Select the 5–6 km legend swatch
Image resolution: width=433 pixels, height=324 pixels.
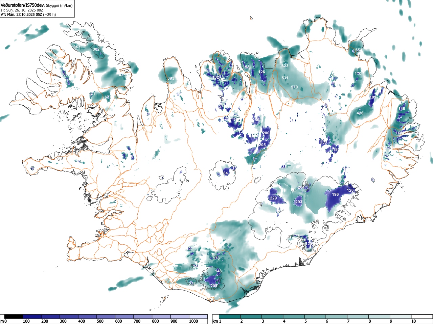click(316, 317)
